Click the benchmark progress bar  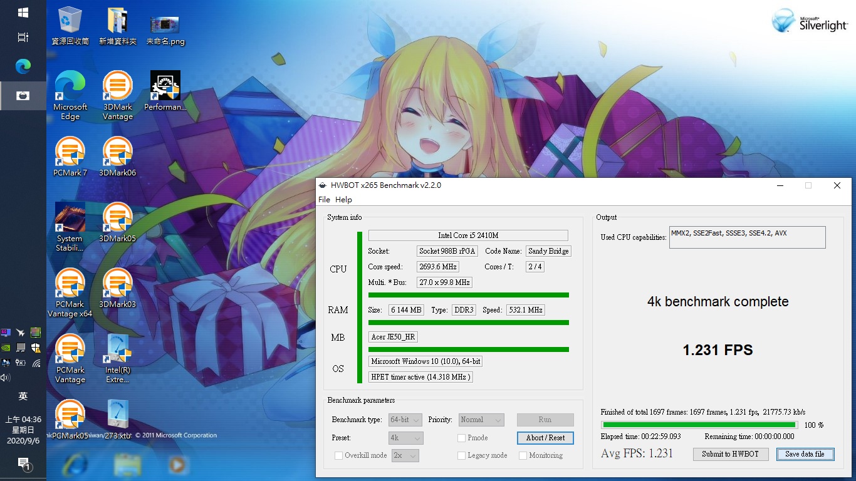(x=699, y=425)
